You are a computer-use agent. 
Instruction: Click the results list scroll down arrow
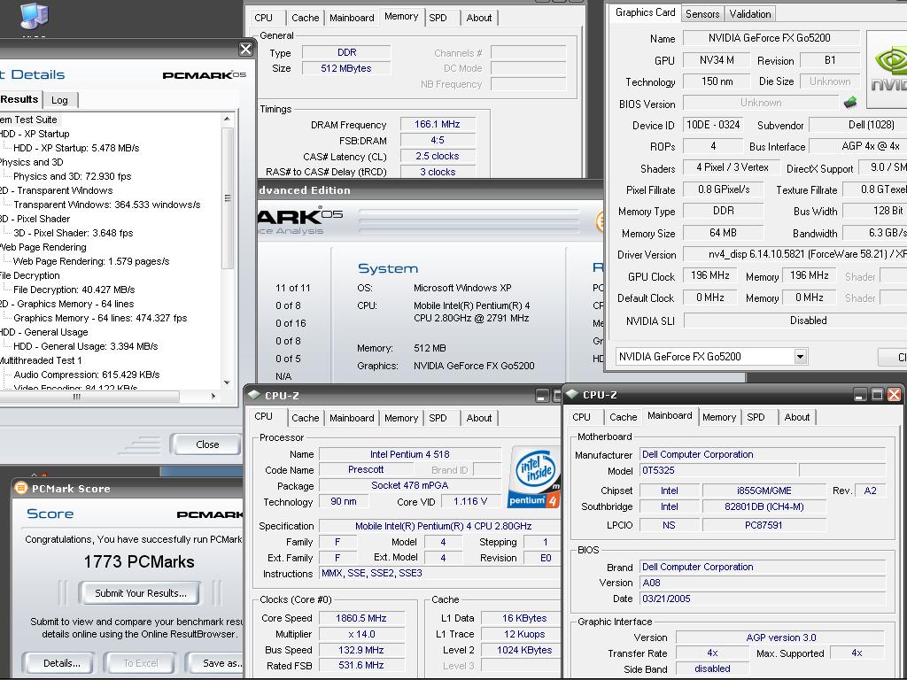pyautogui.click(x=228, y=382)
